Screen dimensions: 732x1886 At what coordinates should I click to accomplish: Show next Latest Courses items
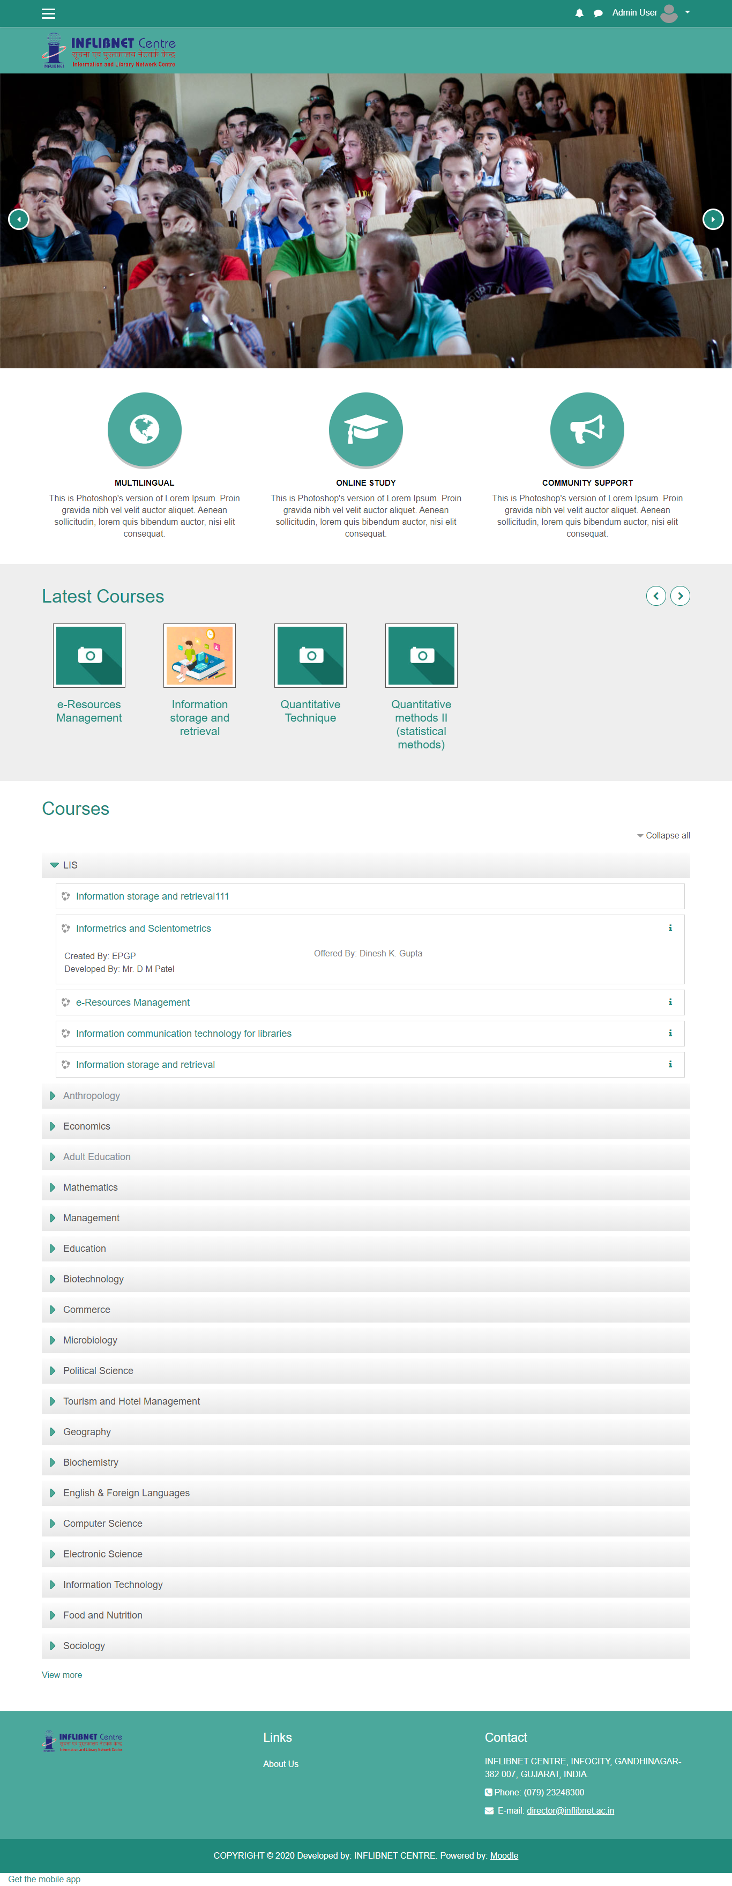tap(680, 596)
